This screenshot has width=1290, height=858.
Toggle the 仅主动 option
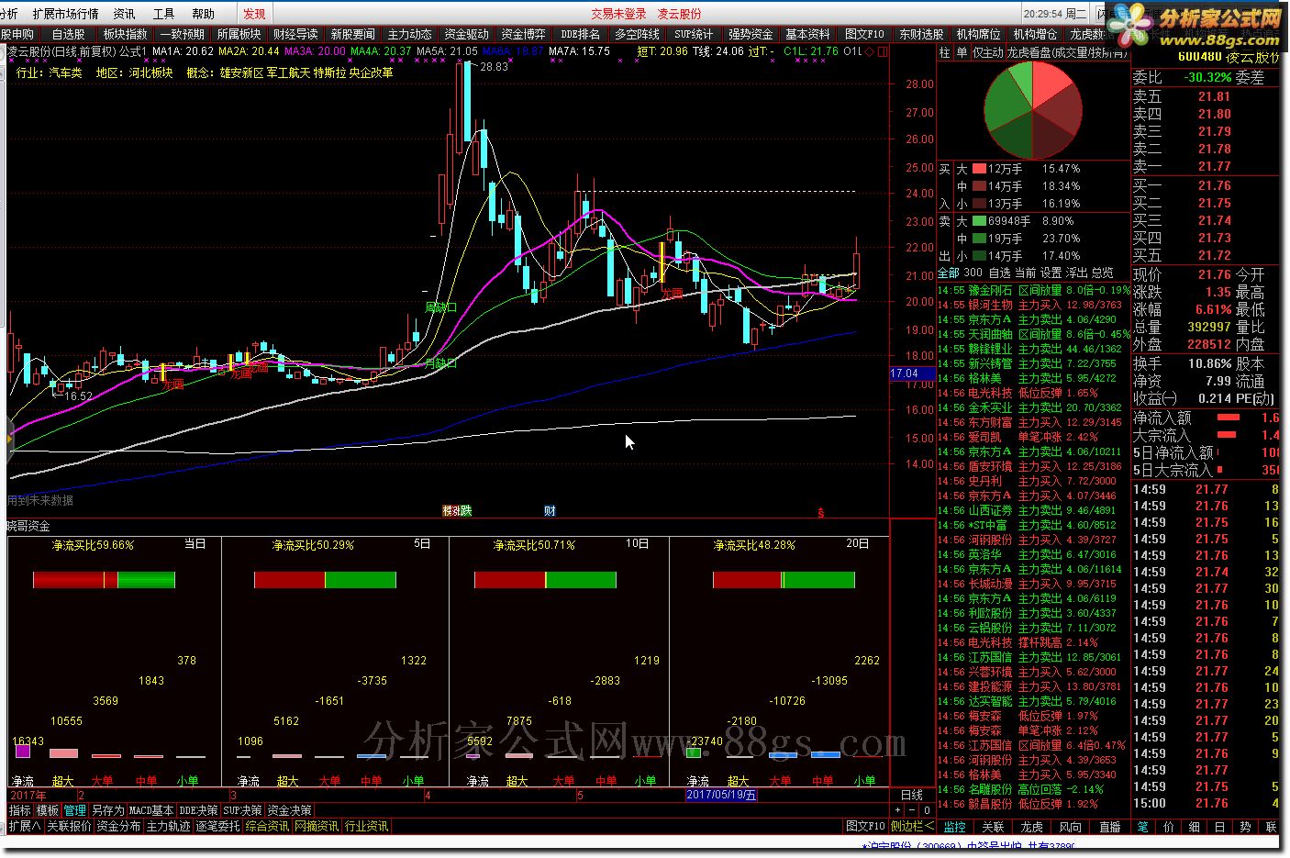tap(987, 52)
